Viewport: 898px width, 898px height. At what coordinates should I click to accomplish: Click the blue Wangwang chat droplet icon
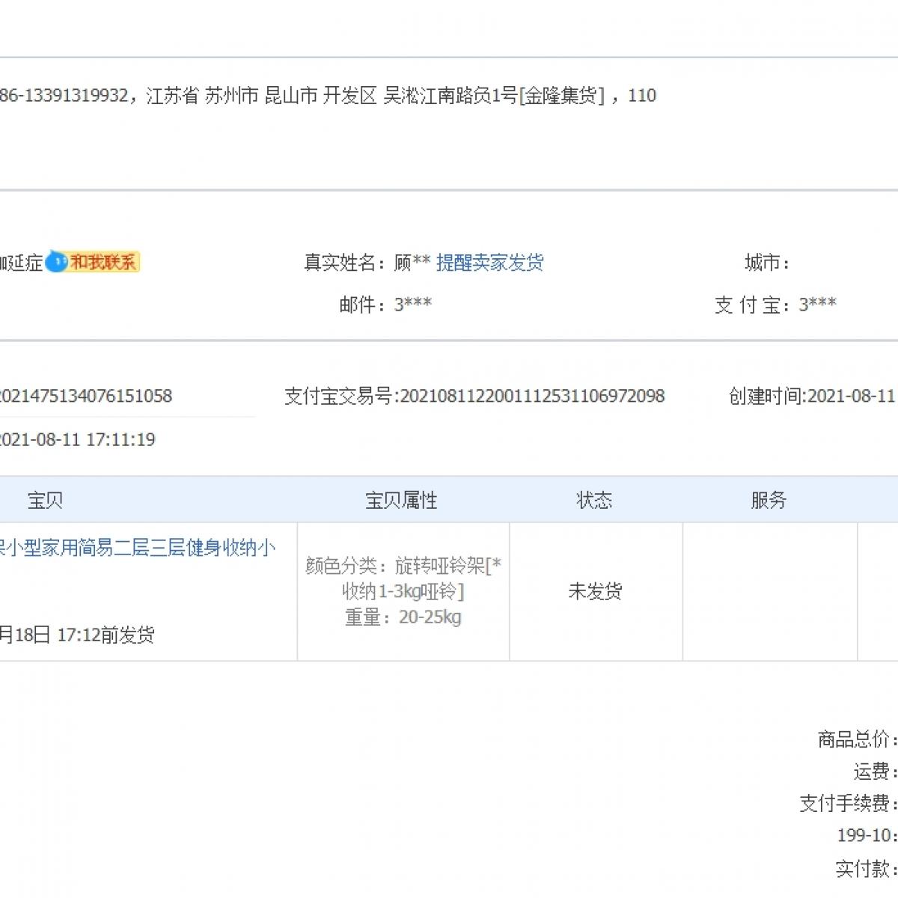click(56, 262)
